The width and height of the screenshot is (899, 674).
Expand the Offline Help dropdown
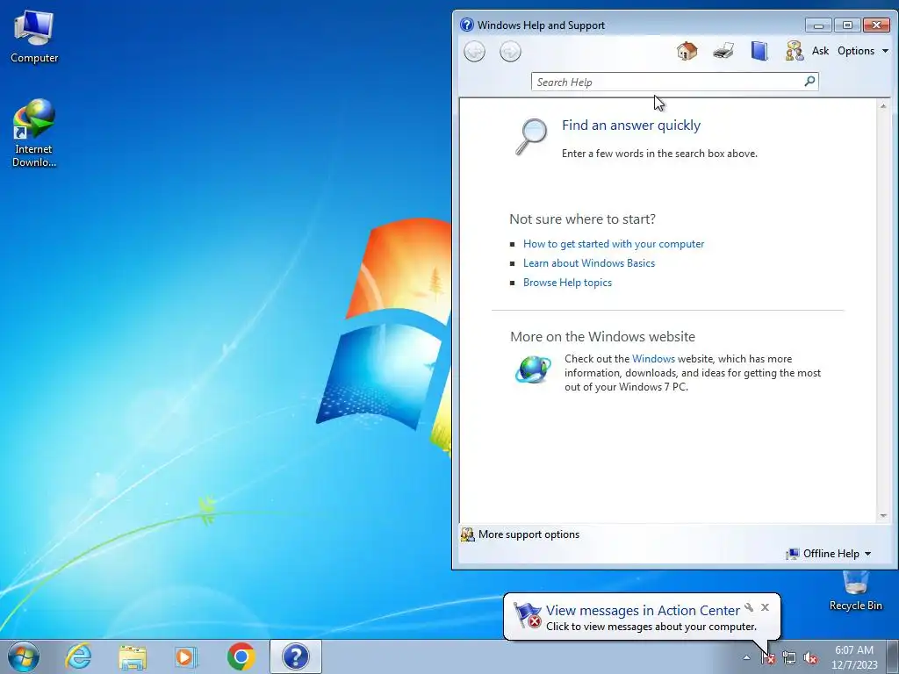(x=829, y=554)
